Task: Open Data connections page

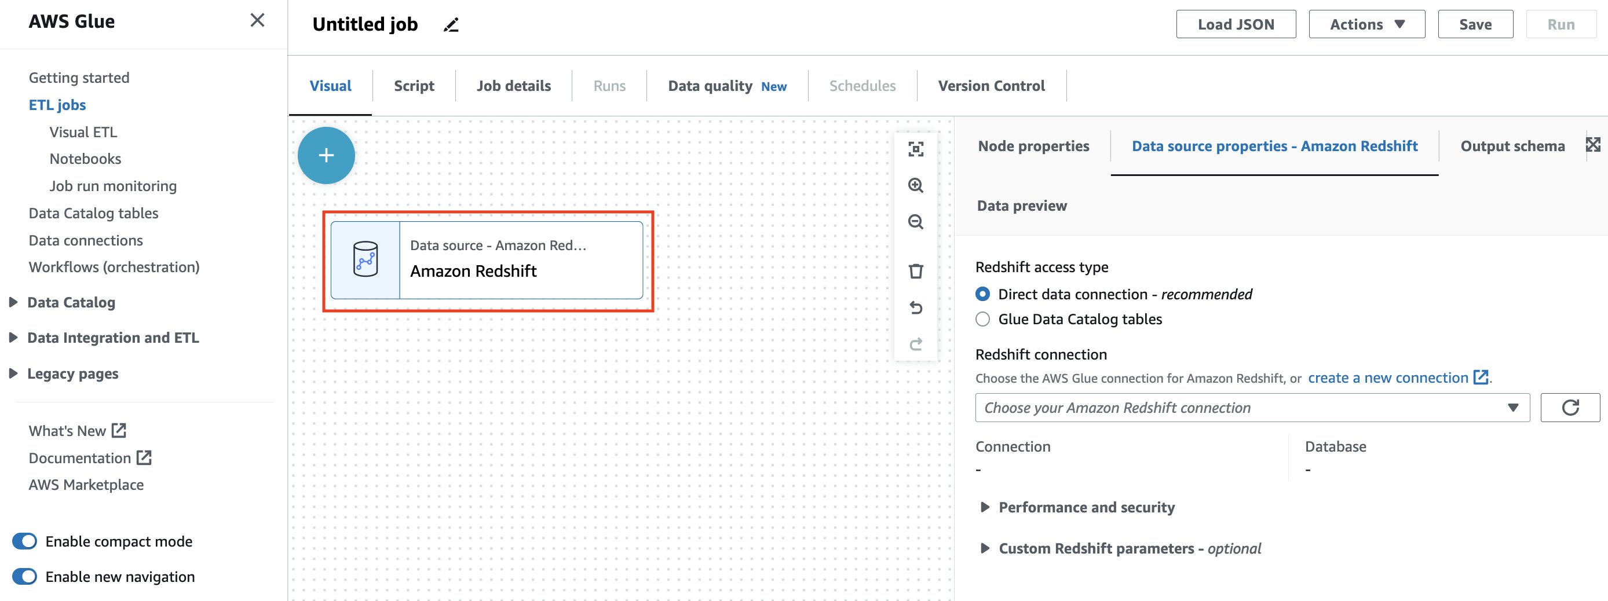Action: click(x=86, y=240)
